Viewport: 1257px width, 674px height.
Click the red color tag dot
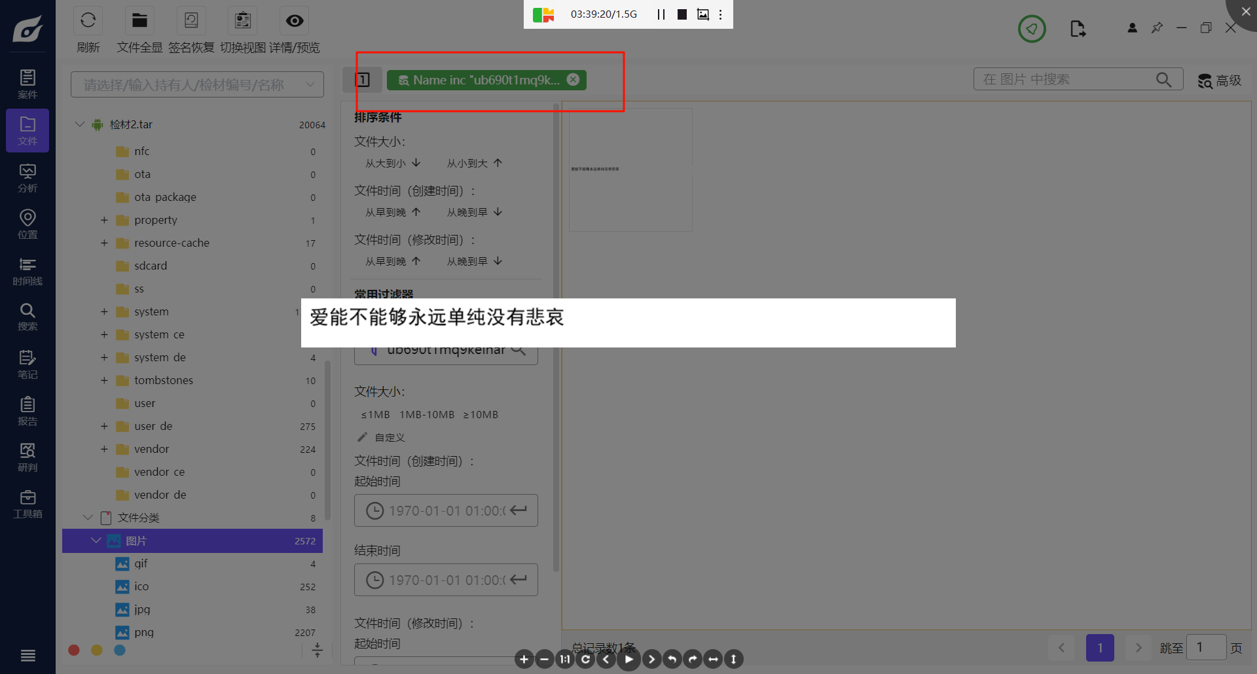click(74, 650)
